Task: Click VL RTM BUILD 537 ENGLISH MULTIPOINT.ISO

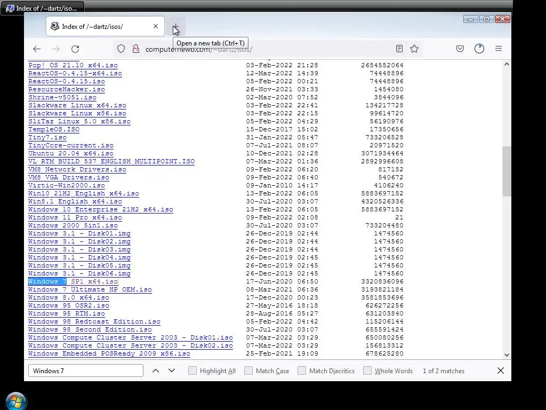Action: (x=111, y=161)
